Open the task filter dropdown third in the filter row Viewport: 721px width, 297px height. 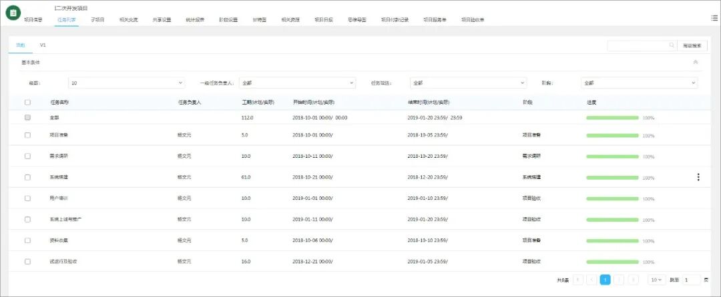point(468,83)
